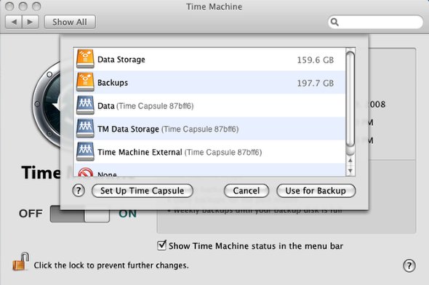The image size is (429, 285).
Task: Click the TM Data Storage network drive icon
Action: (x=85, y=129)
